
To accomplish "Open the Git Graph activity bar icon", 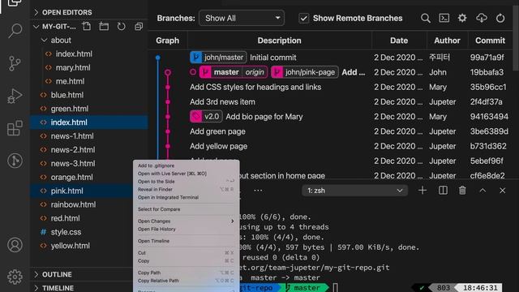I will [15, 161].
